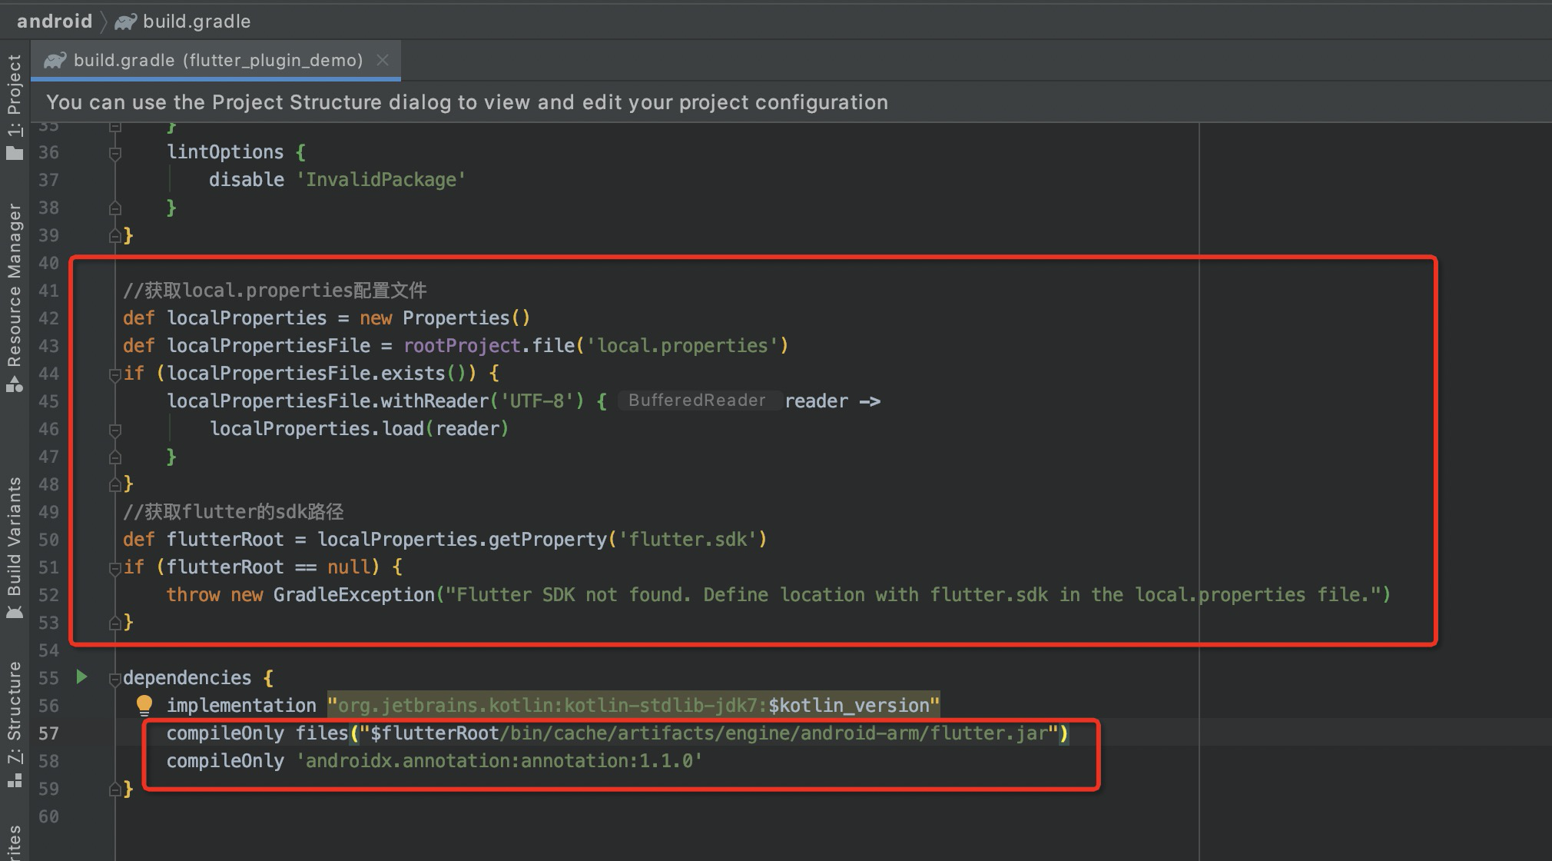The width and height of the screenshot is (1552, 861).
Task: Click the android breadcrumb item
Action: (x=54, y=21)
